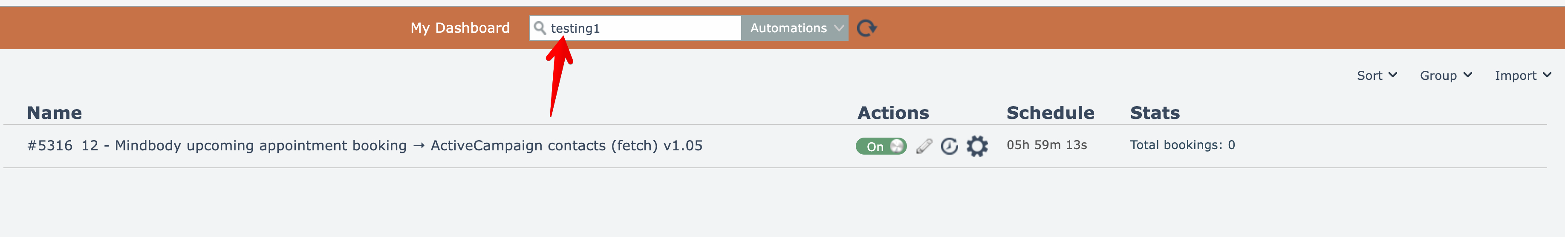The width and height of the screenshot is (1565, 237).
Task: Toggle the automation On switch off
Action: click(881, 146)
